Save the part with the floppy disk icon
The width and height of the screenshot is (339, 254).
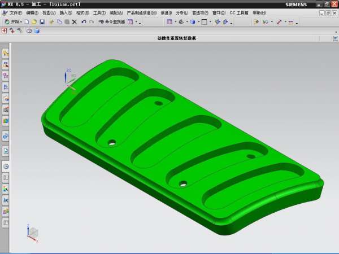tap(42, 22)
